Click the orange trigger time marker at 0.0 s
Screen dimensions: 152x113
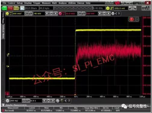tap(75, 95)
